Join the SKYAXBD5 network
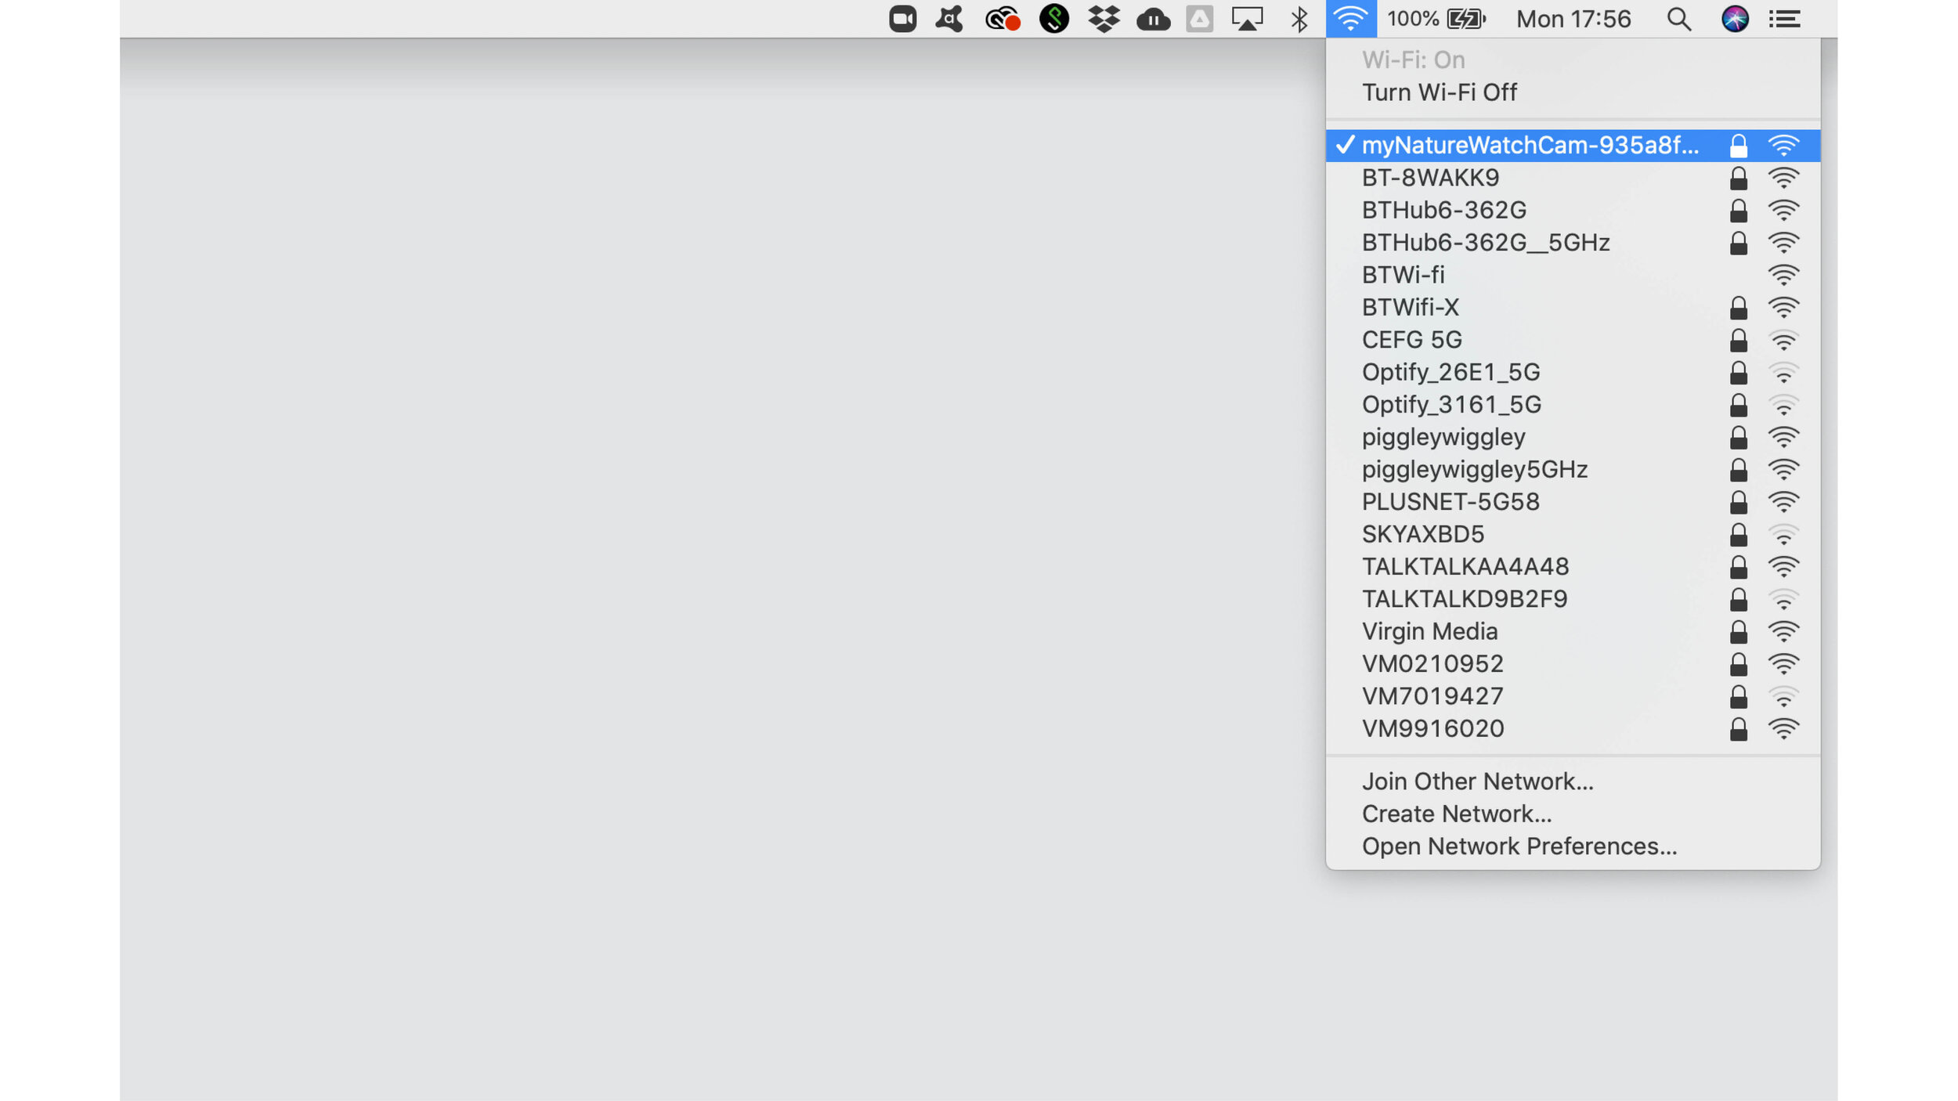1958x1101 pixels. (x=1573, y=534)
